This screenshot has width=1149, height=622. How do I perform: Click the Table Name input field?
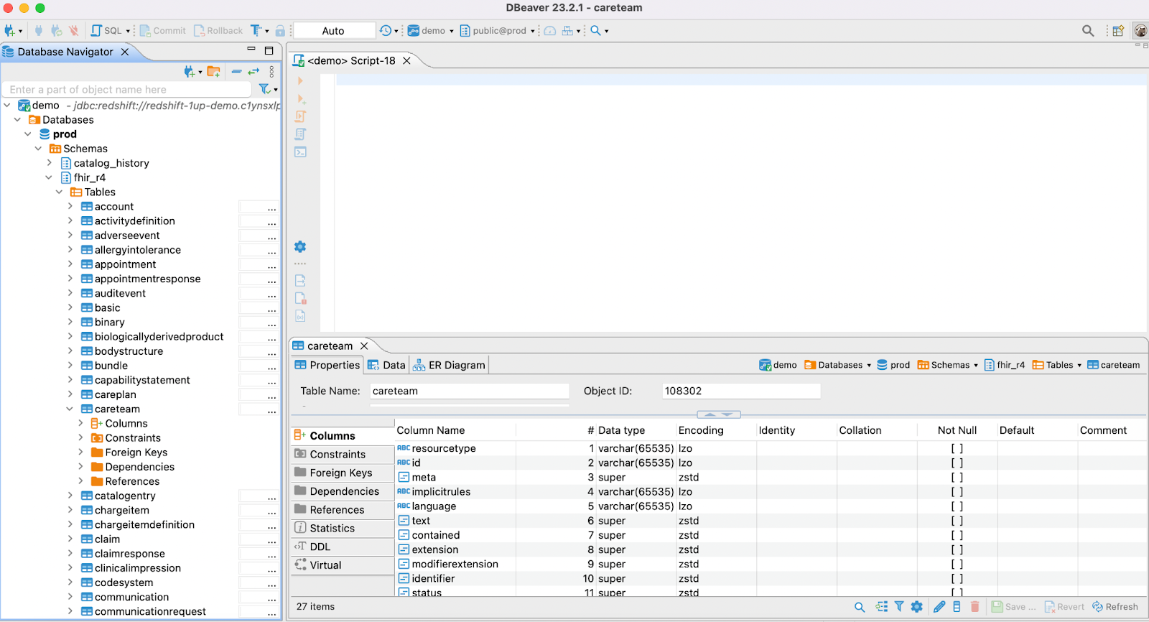pos(470,391)
